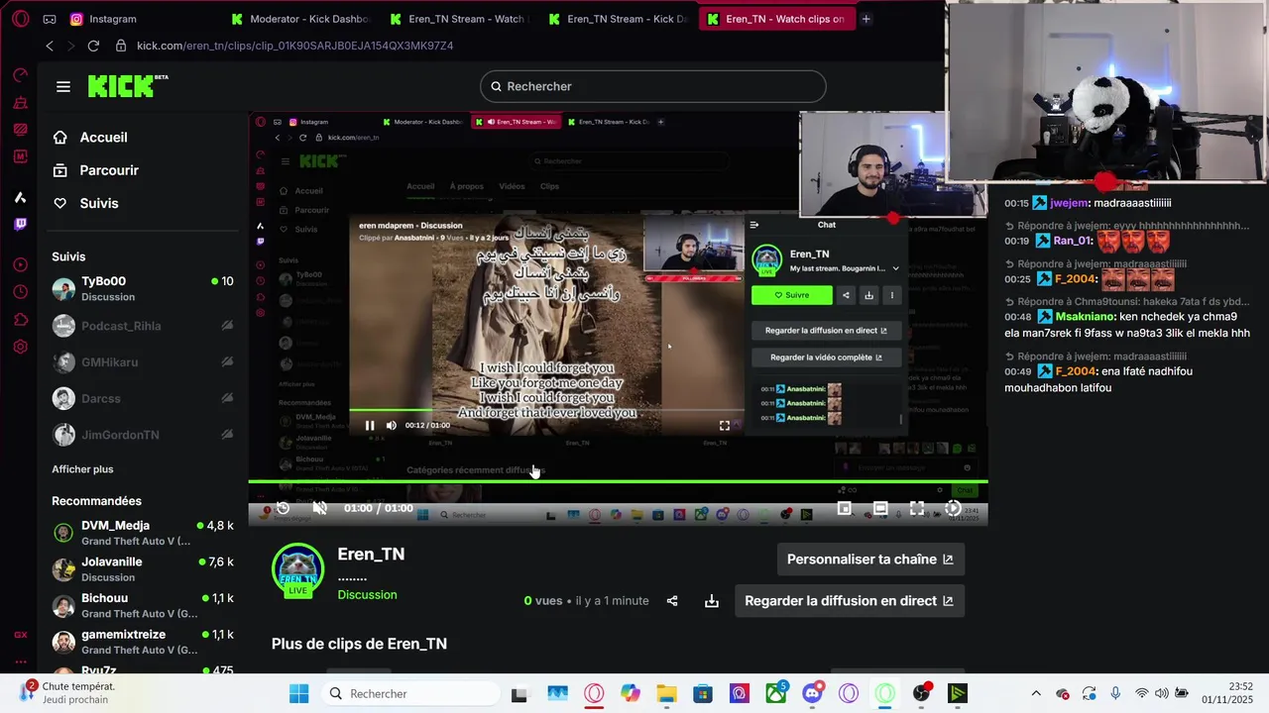Open JimGordonTN channel in sidebar
Screen dimensions: 1269x713
(143, 435)
